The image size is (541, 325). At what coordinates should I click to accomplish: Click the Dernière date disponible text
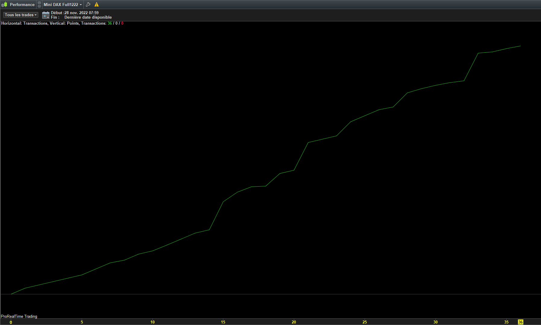(88, 17)
